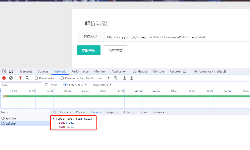Enable Preserve log checkbox
Screen dimensions: 250x150
point(36,78)
